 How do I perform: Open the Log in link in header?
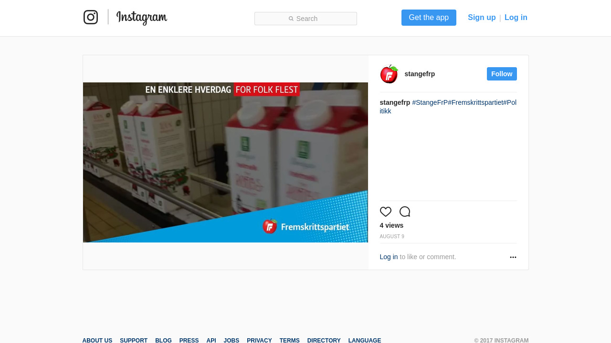tap(516, 18)
